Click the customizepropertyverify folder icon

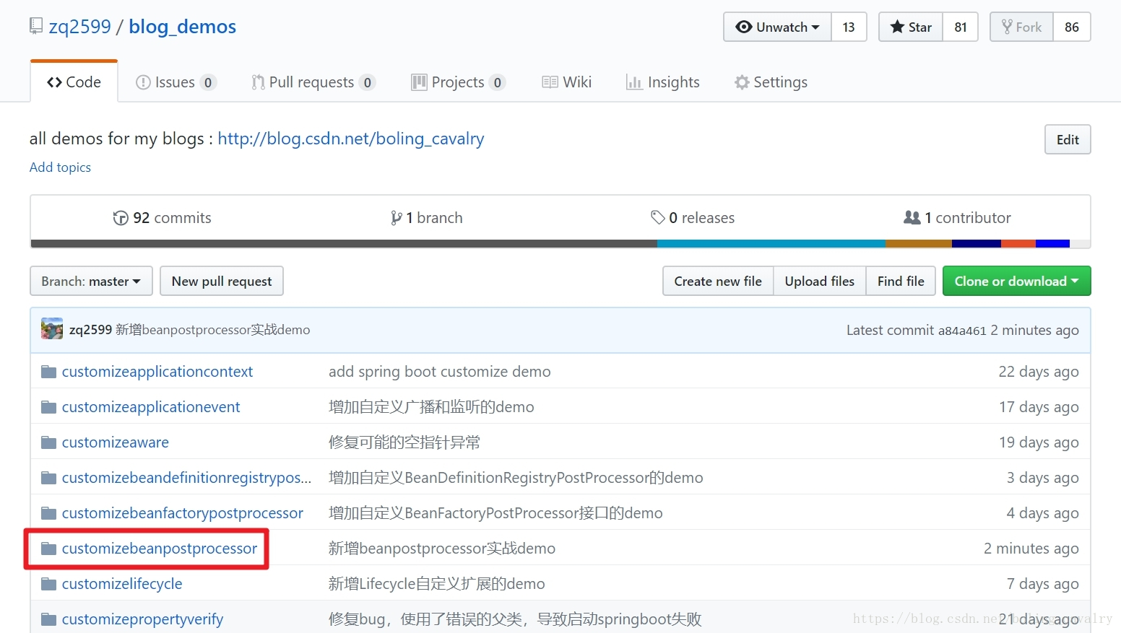click(x=49, y=619)
